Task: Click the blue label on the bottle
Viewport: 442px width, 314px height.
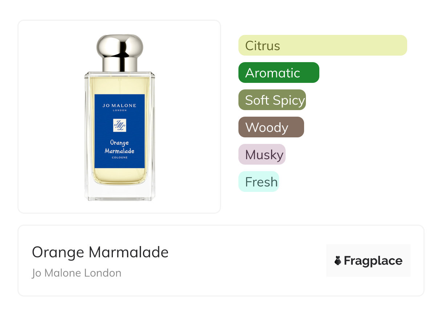Action: point(120,131)
